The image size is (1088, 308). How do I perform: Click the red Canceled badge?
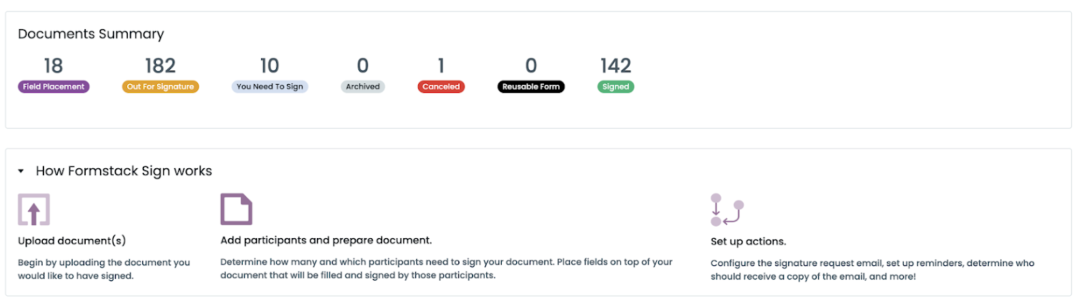(441, 87)
